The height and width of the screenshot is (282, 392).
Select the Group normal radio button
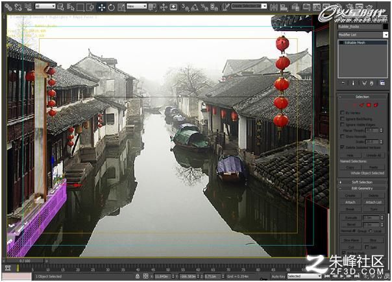354,231
